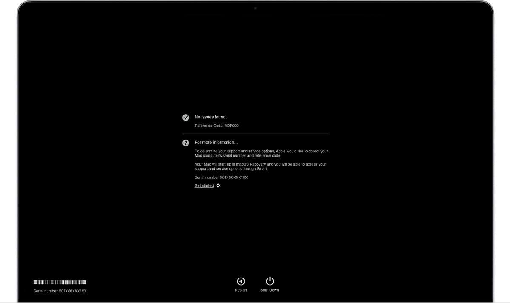Click the camera notch area at screen top

coord(255,8)
